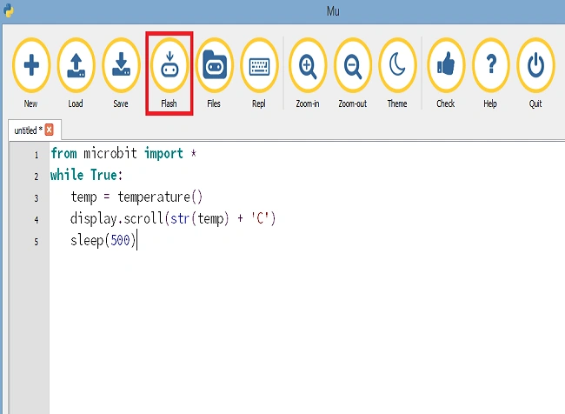
Task: Click line number 4 in the gutter
Action: [37, 220]
